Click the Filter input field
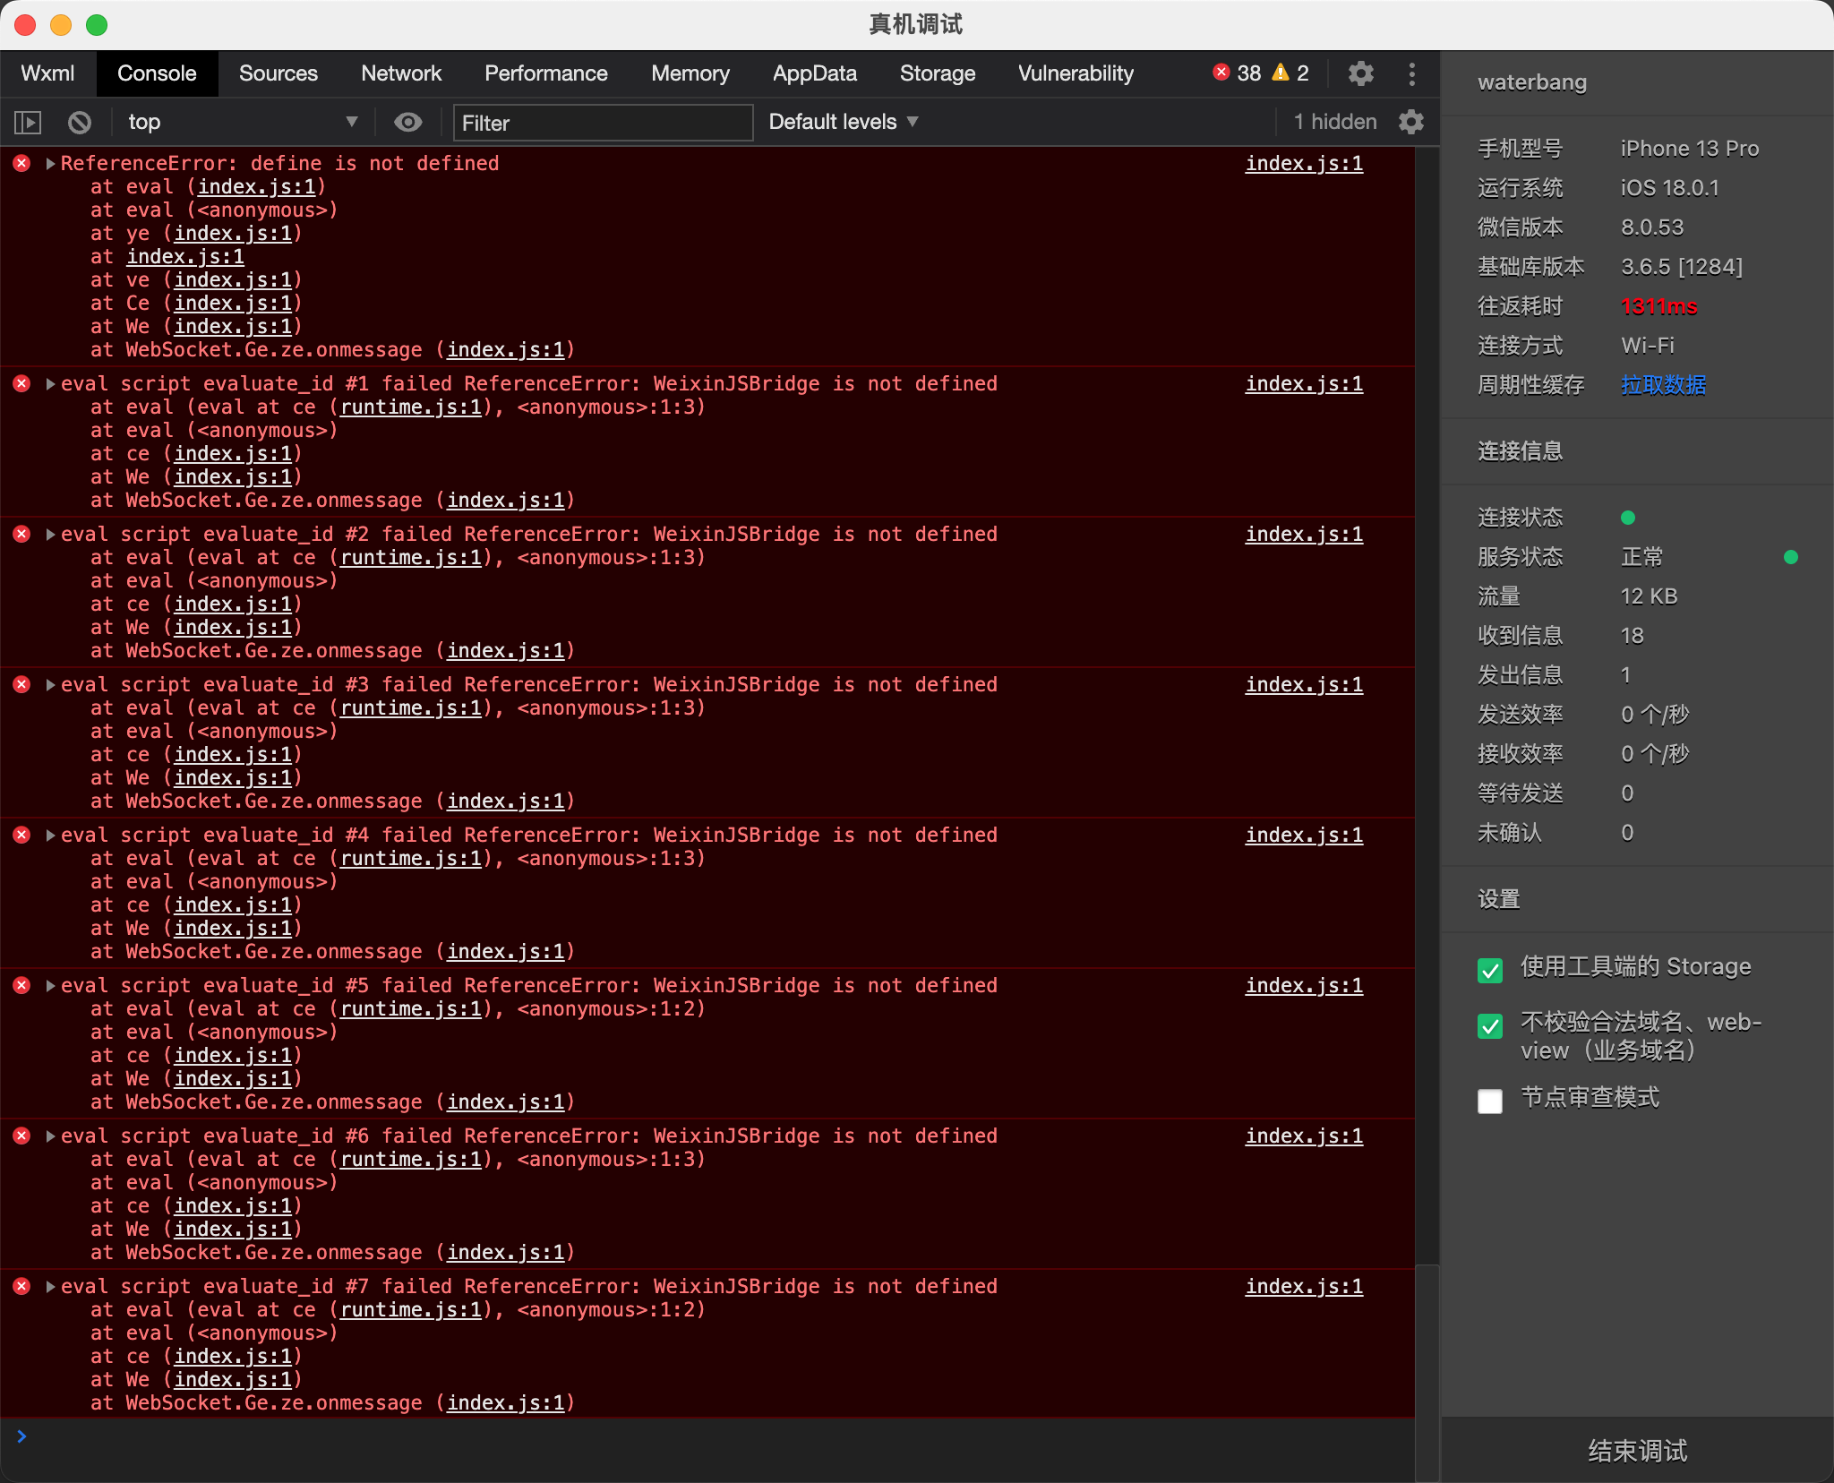This screenshot has width=1834, height=1483. [x=603, y=123]
